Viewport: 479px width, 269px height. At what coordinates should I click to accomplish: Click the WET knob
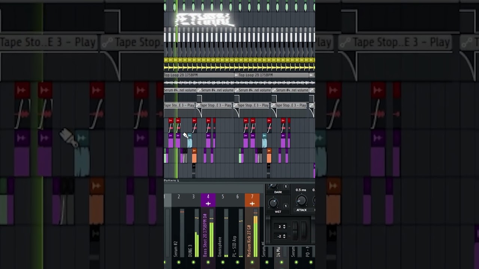click(x=274, y=203)
